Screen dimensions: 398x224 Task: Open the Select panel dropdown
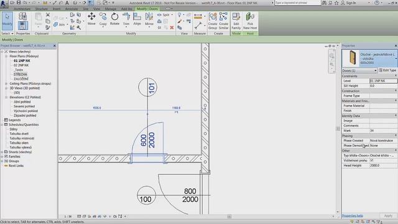[7, 34]
